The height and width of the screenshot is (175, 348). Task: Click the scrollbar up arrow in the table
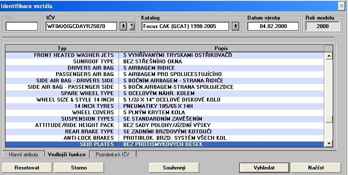tap(328, 56)
